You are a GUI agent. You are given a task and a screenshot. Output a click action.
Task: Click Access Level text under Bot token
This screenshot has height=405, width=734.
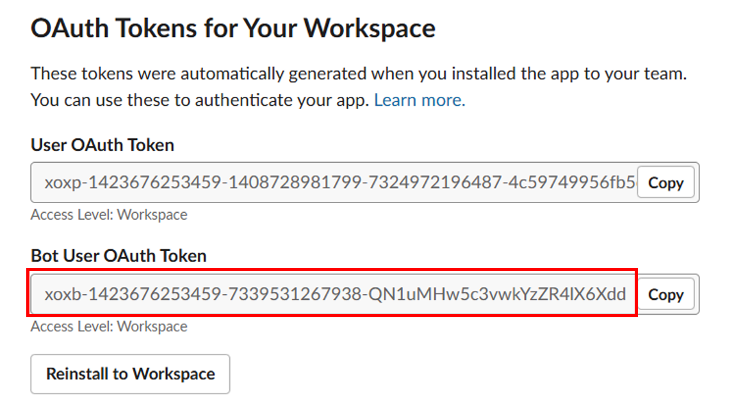click(x=109, y=326)
